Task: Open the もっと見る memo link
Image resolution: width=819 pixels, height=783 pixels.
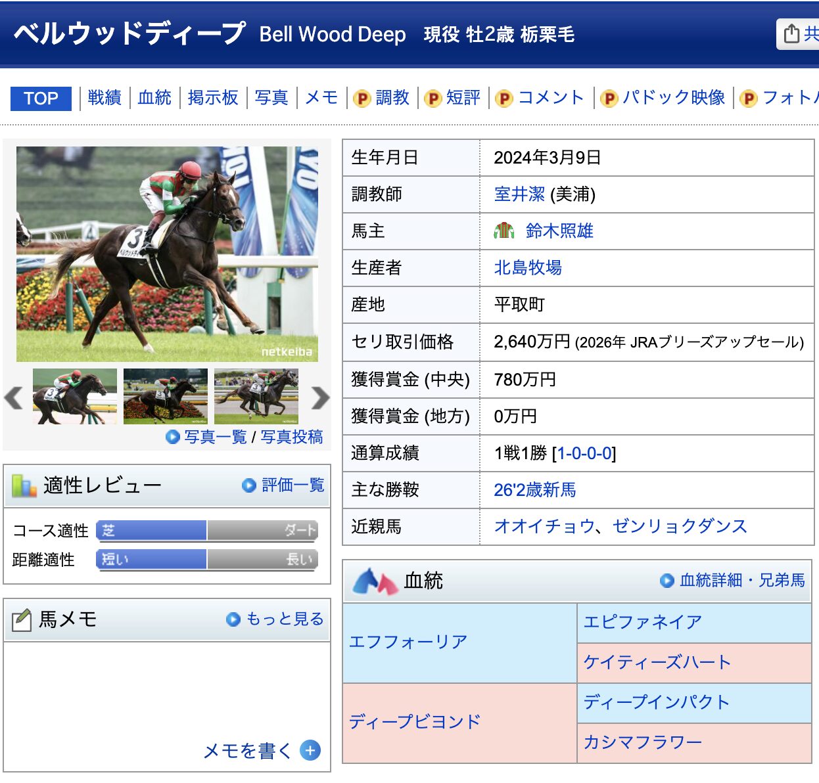Action: click(285, 619)
